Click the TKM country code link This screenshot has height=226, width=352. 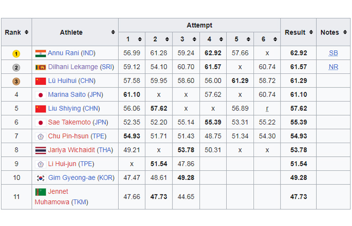coord(79,202)
